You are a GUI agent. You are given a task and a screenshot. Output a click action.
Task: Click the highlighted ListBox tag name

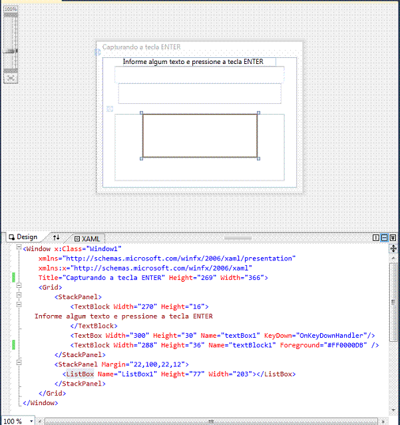pyautogui.click(x=80, y=374)
